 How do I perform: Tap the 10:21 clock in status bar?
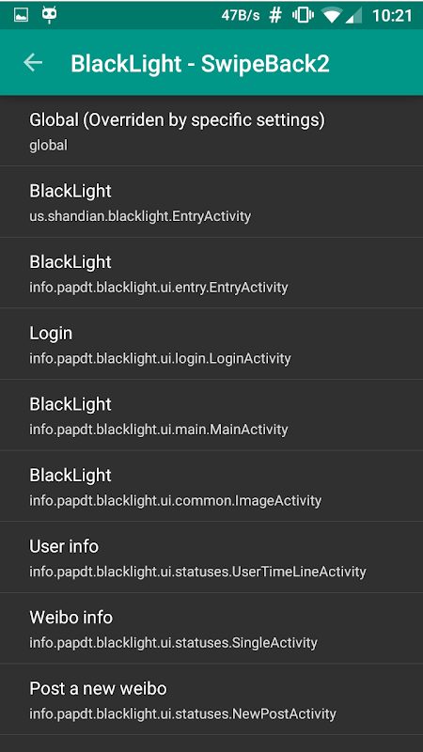[392, 15]
